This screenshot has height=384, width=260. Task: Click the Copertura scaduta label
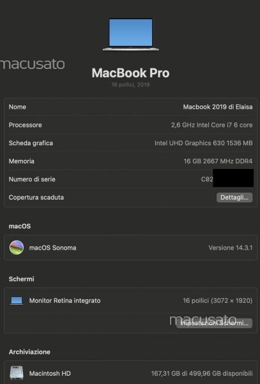(36, 197)
